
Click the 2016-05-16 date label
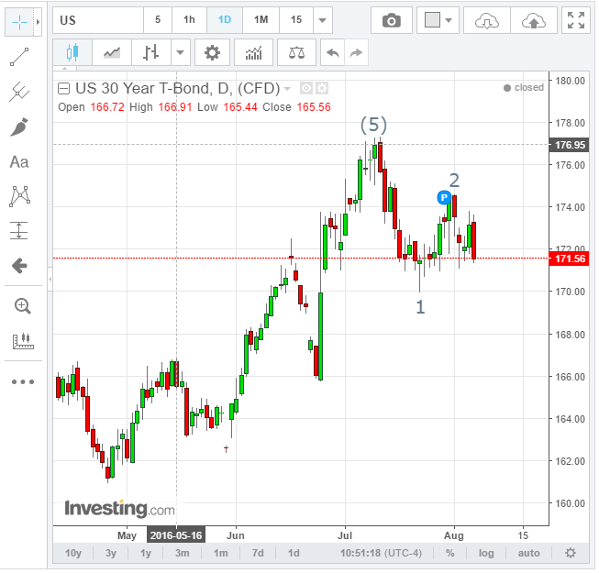coord(176,535)
